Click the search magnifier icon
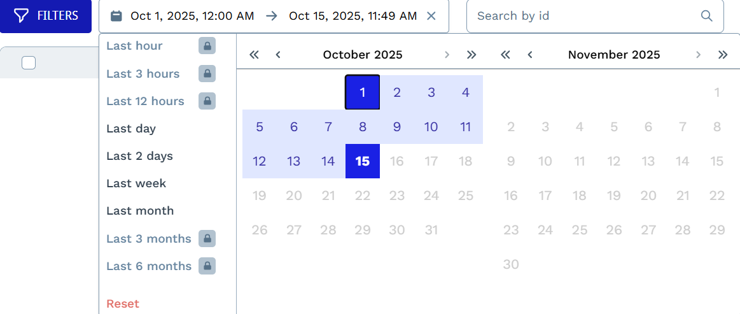 (706, 16)
